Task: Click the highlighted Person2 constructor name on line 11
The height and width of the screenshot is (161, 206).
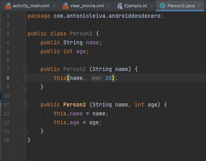Action: [x=75, y=105]
